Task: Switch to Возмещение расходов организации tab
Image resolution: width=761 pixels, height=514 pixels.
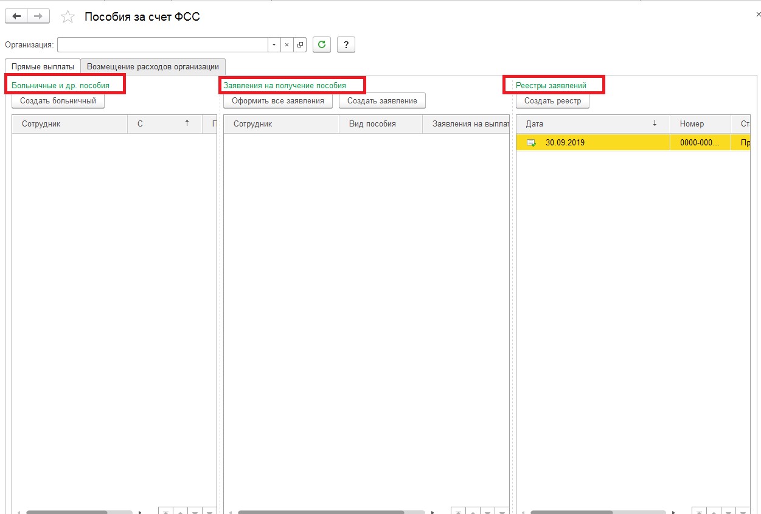Action: coord(153,66)
